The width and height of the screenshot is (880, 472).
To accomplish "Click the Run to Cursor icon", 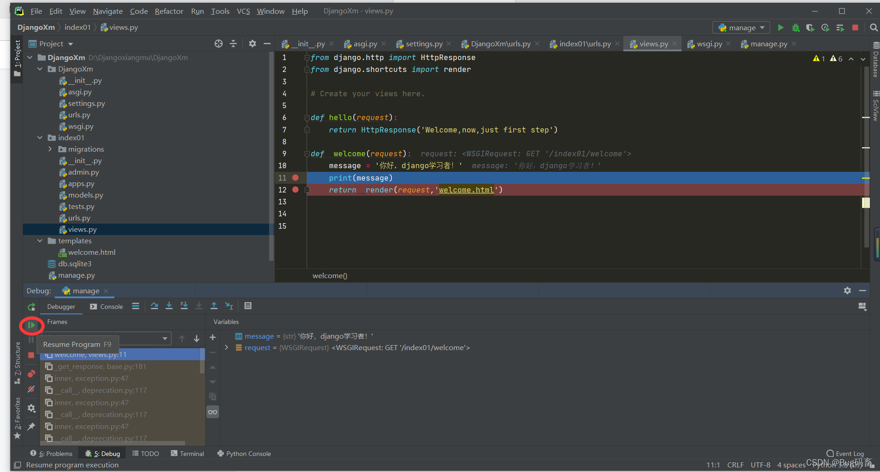I will pos(229,306).
